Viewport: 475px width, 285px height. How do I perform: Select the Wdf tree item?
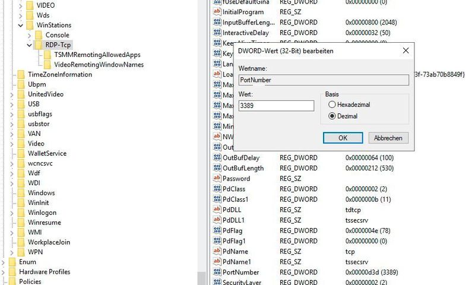[x=34, y=173]
